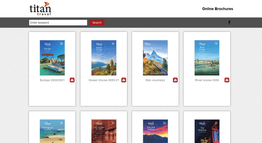Click the Titan Travel logo
This screenshot has height=143, width=262.
pos(40,8)
